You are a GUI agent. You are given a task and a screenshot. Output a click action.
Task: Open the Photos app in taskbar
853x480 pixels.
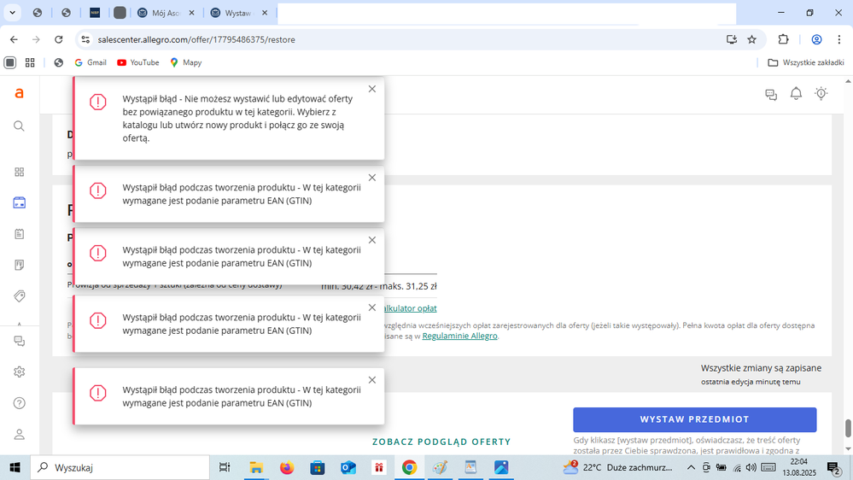[x=501, y=467]
